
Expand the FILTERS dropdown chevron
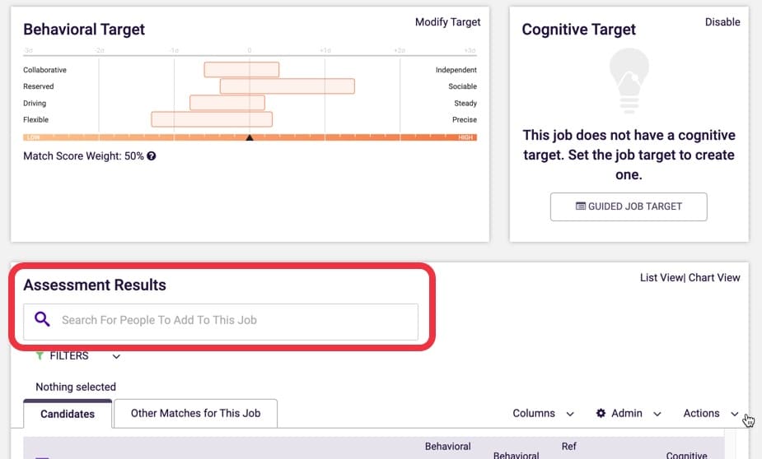(116, 357)
